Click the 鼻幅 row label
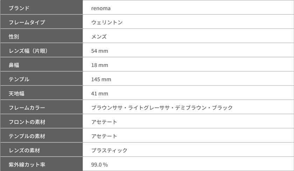 (14, 65)
